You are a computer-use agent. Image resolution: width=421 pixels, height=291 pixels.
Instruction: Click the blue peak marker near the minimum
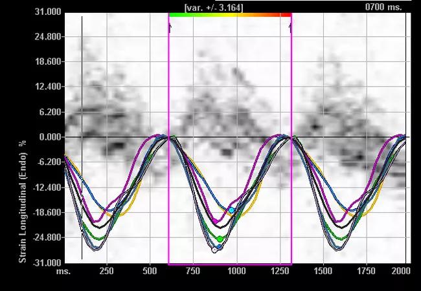[x=220, y=247]
